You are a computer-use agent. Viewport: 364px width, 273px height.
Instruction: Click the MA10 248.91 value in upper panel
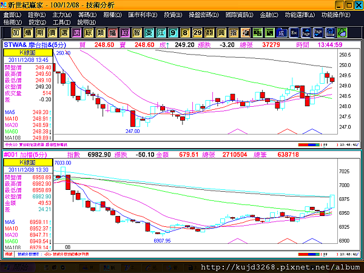pyautogui.click(x=42, y=119)
